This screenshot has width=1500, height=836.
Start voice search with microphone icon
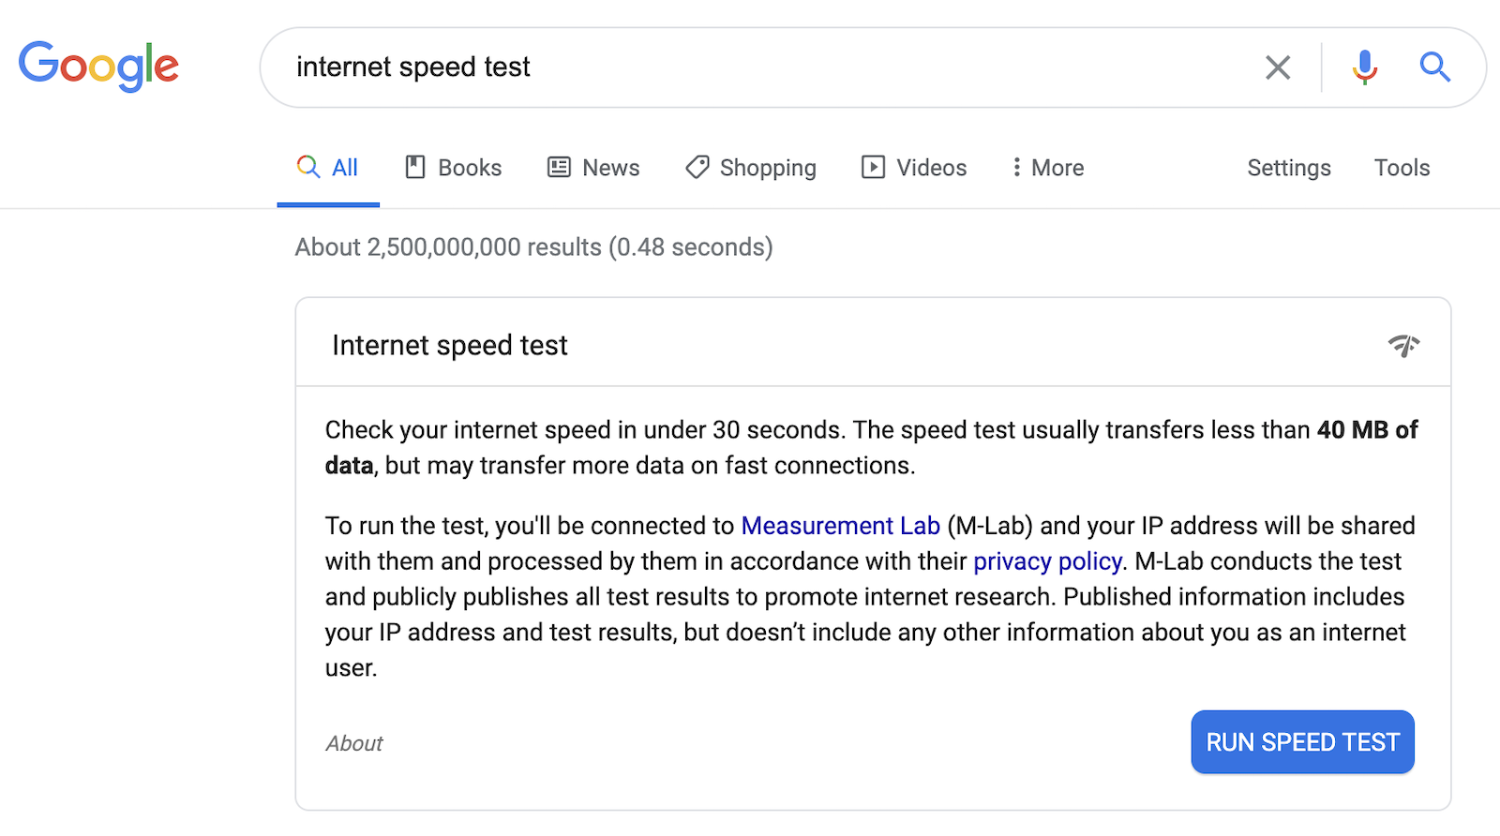tap(1365, 67)
